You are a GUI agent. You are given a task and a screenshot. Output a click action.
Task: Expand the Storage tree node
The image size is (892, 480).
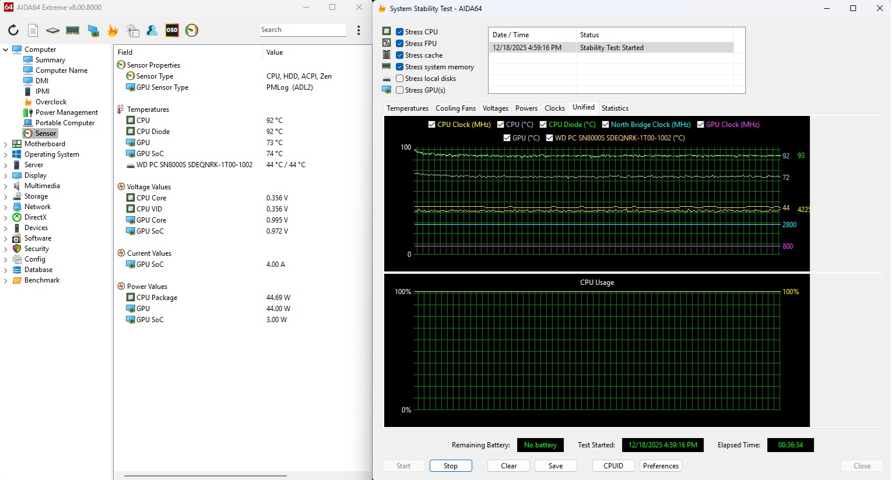(x=6, y=197)
